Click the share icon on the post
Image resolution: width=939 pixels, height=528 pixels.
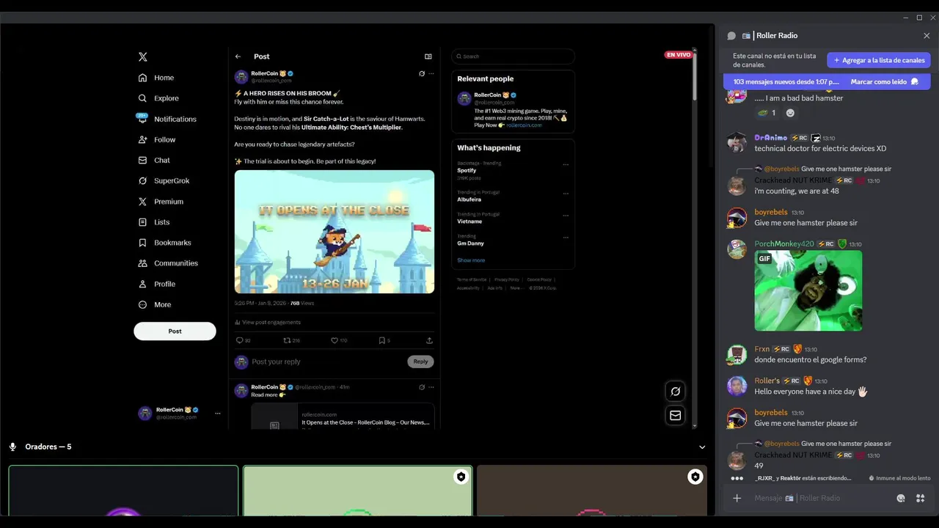(429, 340)
